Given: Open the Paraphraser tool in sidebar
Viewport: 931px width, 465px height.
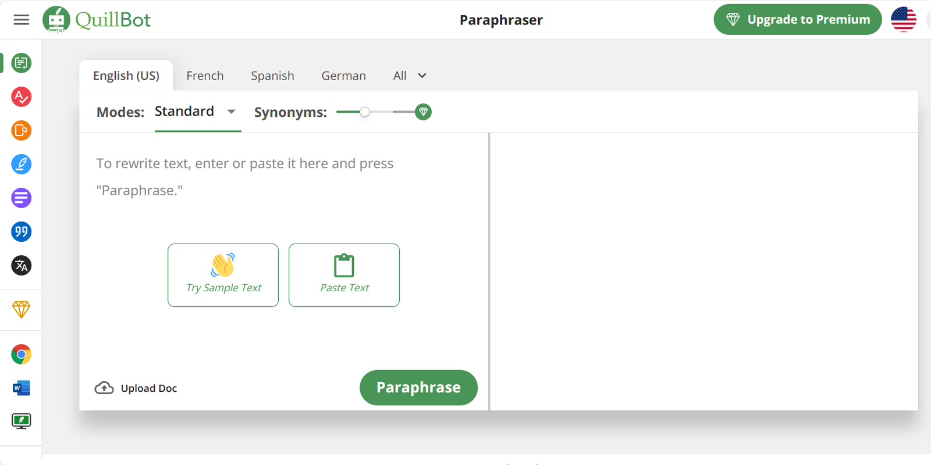Looking at the screenshot, I should (22, 63).
